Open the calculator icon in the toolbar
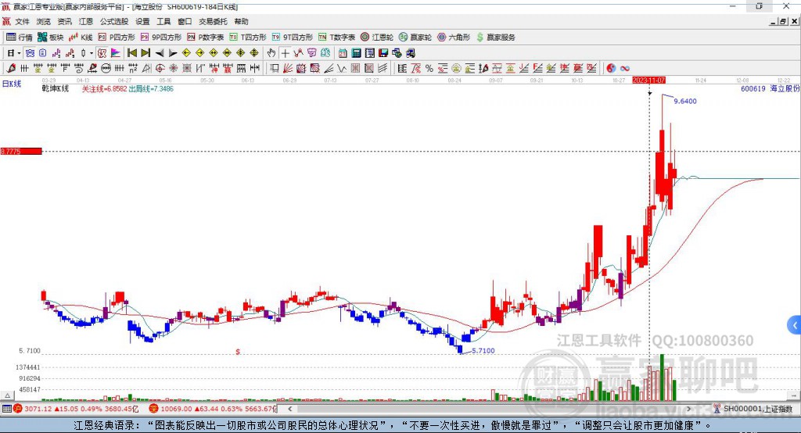This screenshot has width=801, height=433. (x=357, y=53)
